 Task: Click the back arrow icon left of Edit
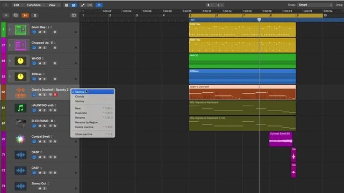6,5
